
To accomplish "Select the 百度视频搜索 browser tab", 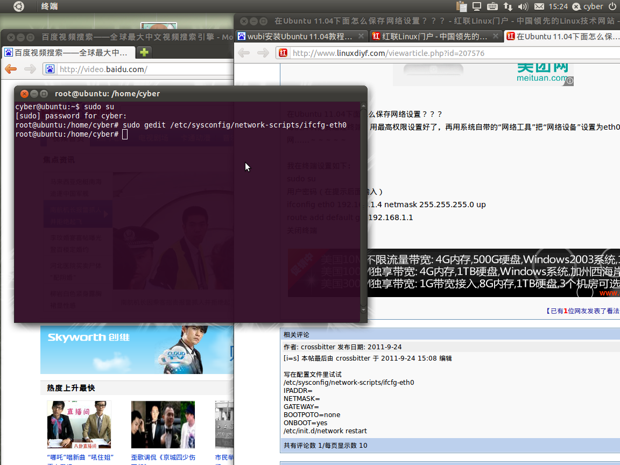I will [69, 52].
